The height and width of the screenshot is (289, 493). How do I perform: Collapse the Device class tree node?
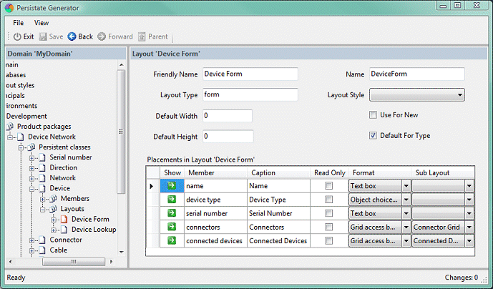[31, 189]
